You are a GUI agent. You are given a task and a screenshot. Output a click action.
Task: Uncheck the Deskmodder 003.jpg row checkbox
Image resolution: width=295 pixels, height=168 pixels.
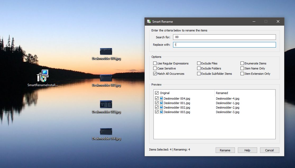(x=157, y=112)
